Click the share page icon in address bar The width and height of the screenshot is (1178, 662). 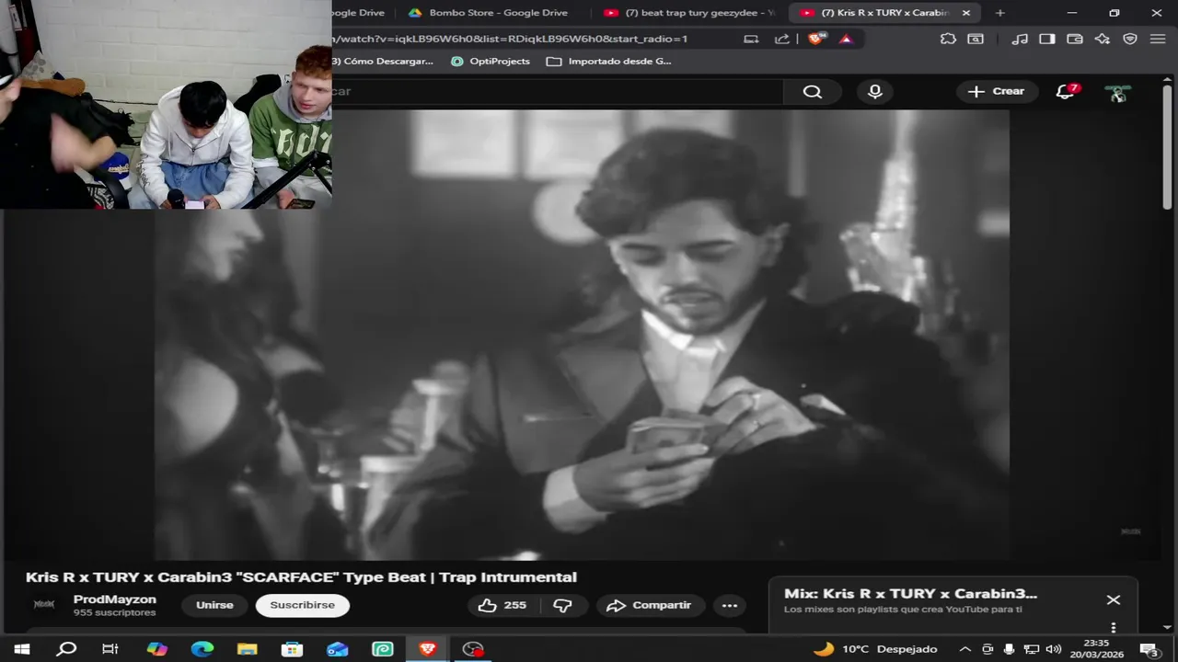coord(782,39)
